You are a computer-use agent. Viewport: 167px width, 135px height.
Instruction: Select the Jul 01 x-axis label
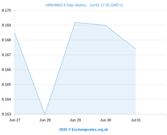point(136,120)
